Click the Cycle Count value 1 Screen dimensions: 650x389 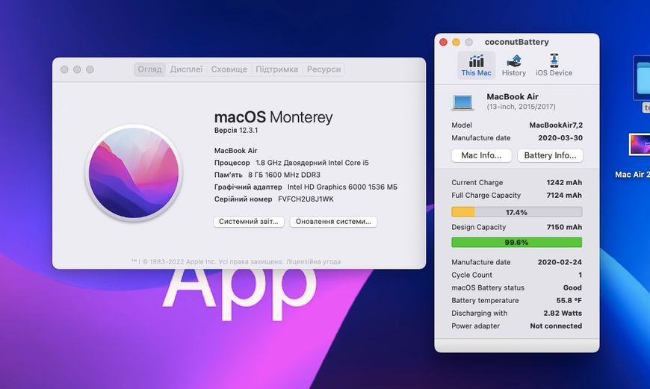(x=580, y=275)
